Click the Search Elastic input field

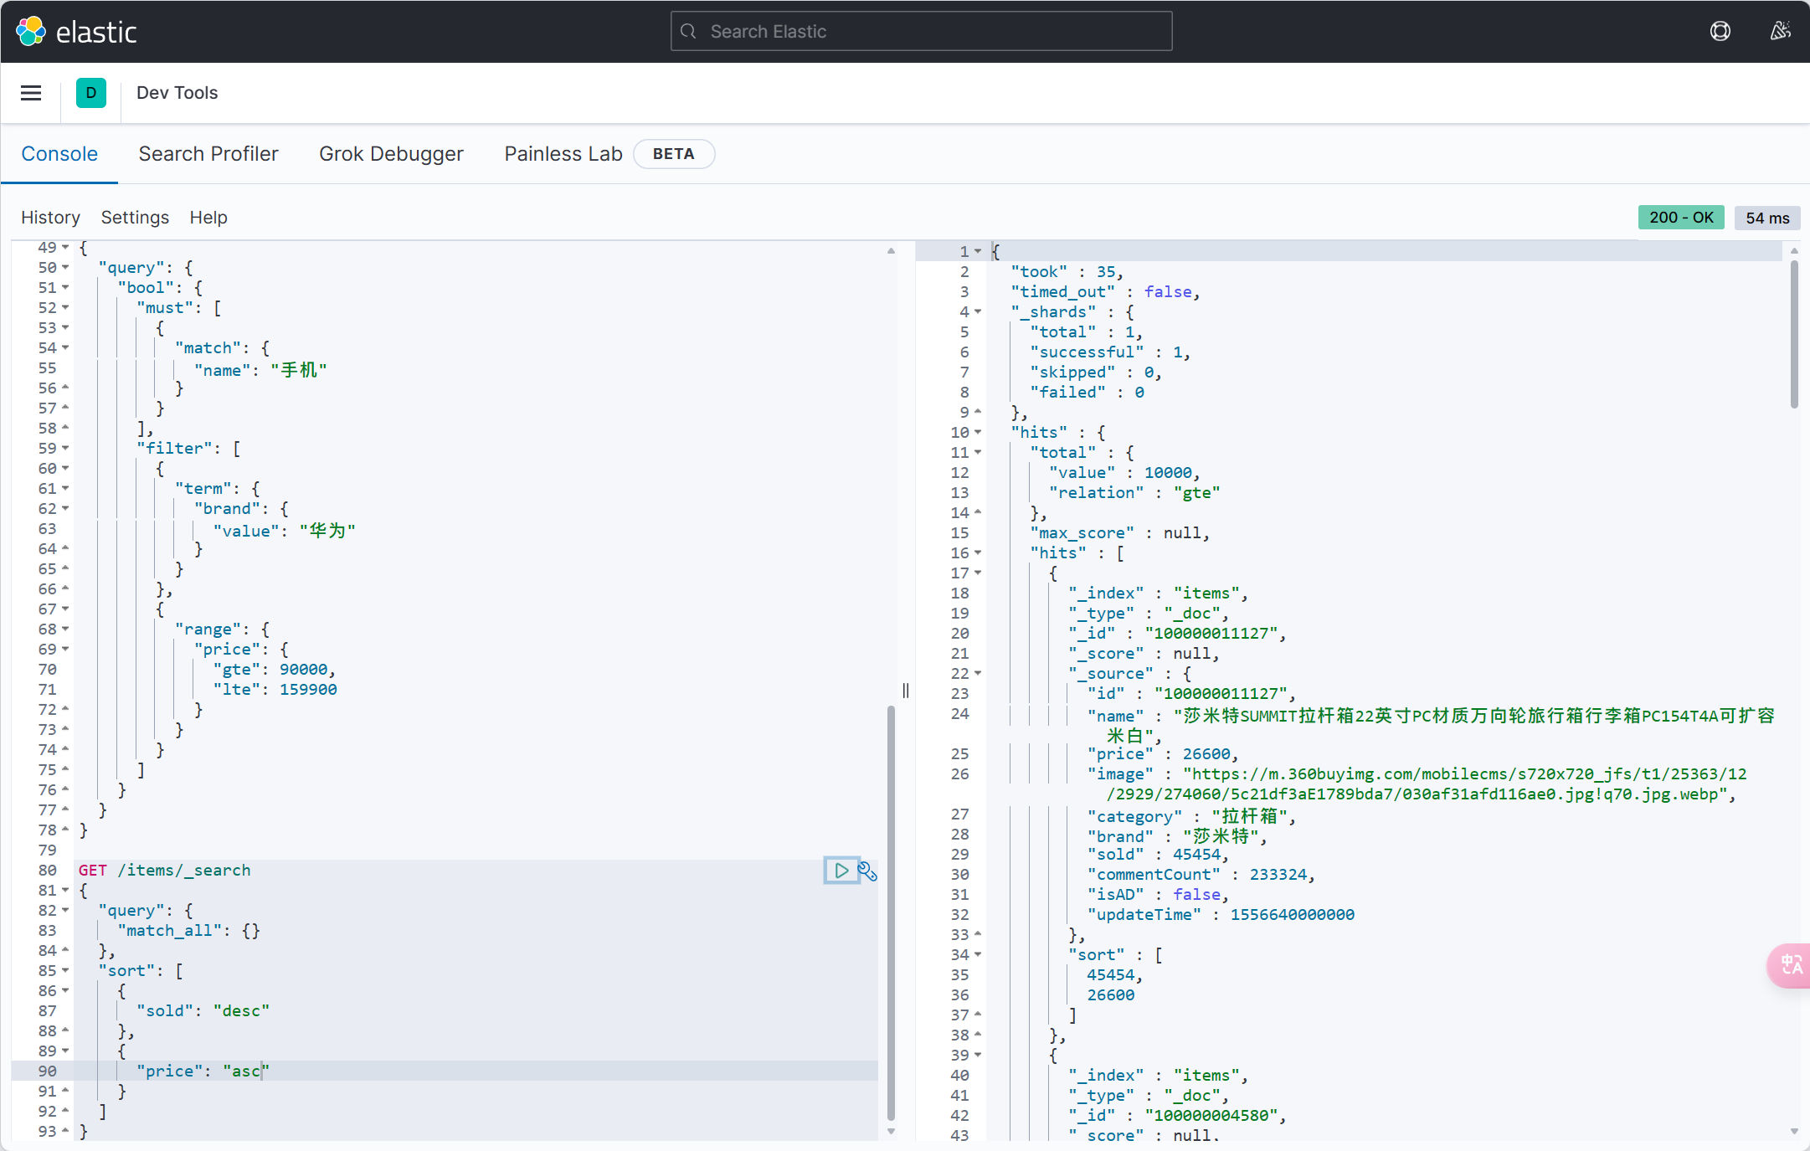click(x=921, y=32)
